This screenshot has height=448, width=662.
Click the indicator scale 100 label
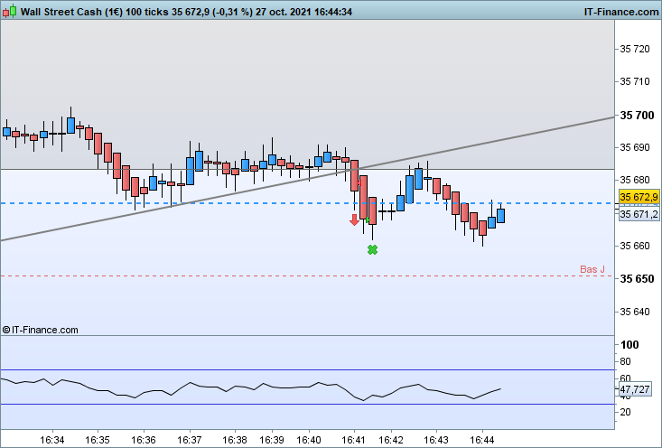point(629,344)
